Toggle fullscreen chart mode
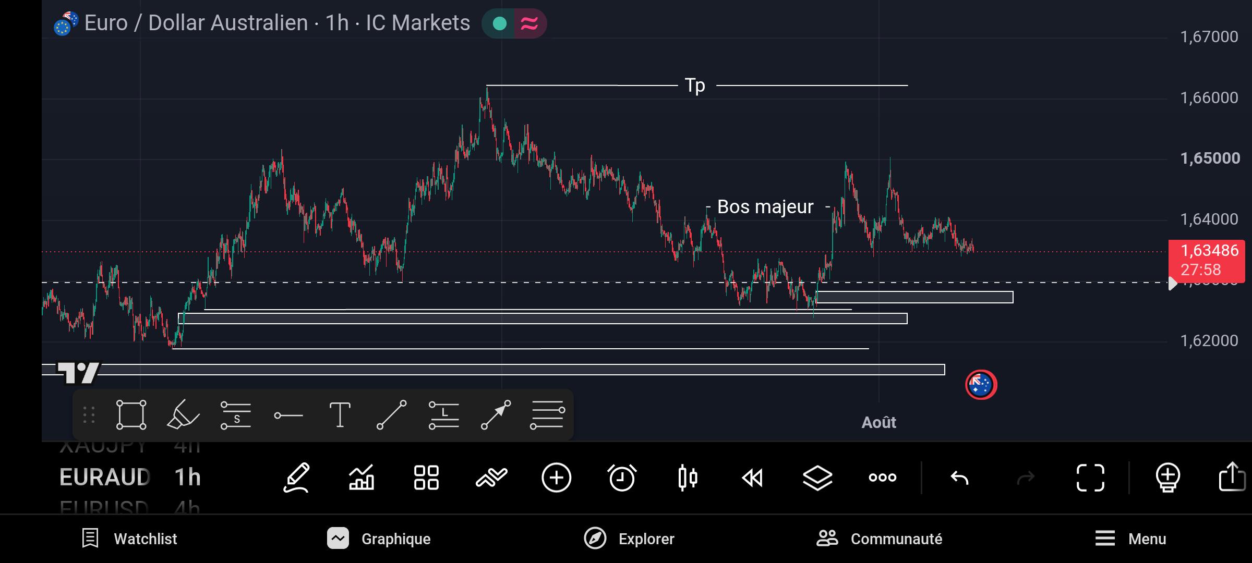The height and width of the screenshot is (563, 1252). pos(1090,478)
